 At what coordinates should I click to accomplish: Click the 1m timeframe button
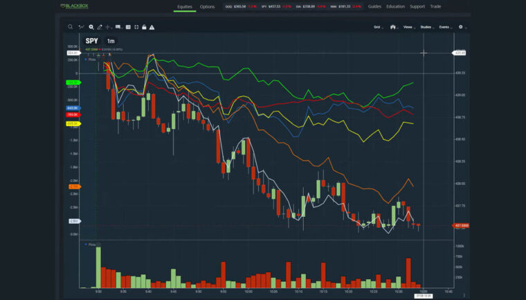point(111,42)
